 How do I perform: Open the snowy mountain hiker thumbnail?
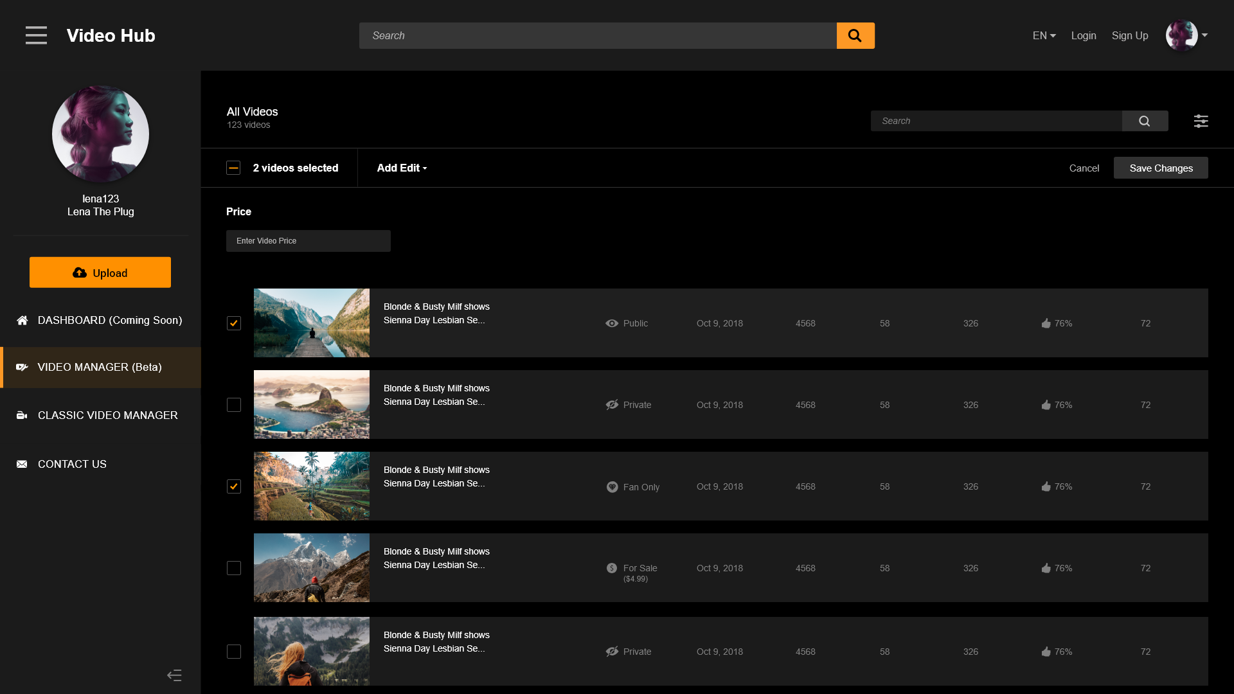(312, 567)
